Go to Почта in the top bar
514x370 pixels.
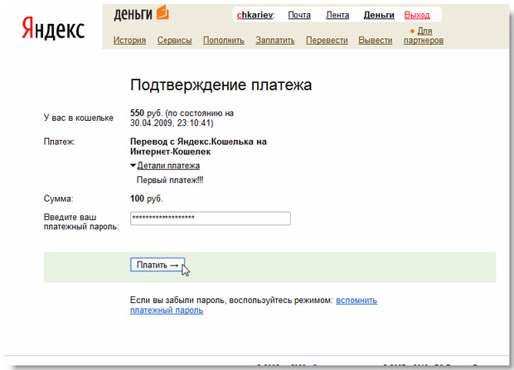coord(299,15)
